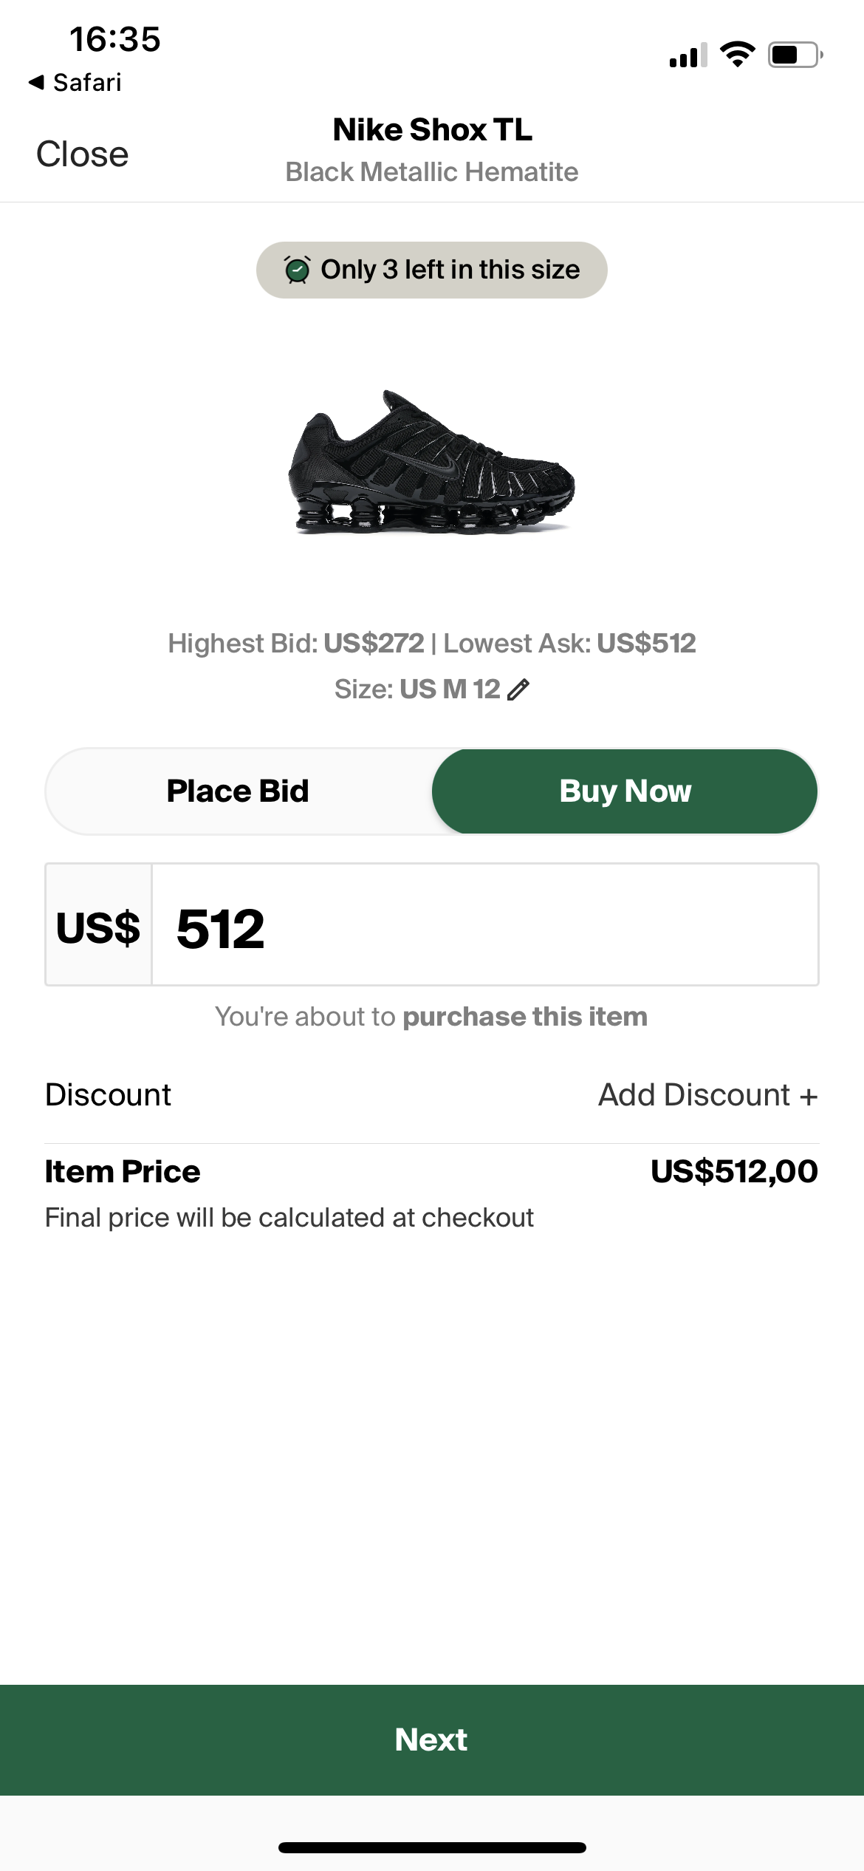Tap the cellular signal bars
This screenshot has width=864, height=1871.
pyautogui.click(x=688, y=56)
